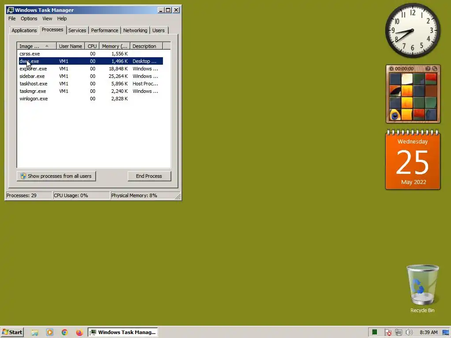
Task: Switch to the Applications tab
Action: click(24, 30)
